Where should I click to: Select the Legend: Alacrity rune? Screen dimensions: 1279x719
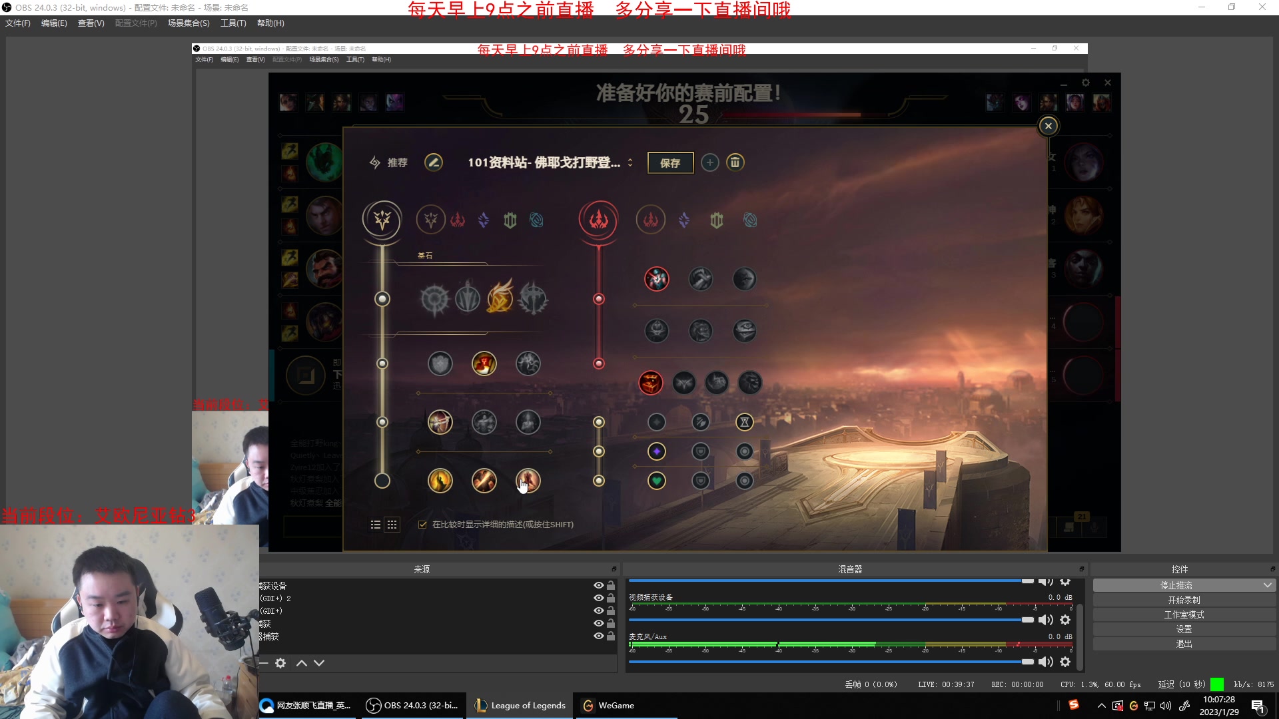[440, 422]
